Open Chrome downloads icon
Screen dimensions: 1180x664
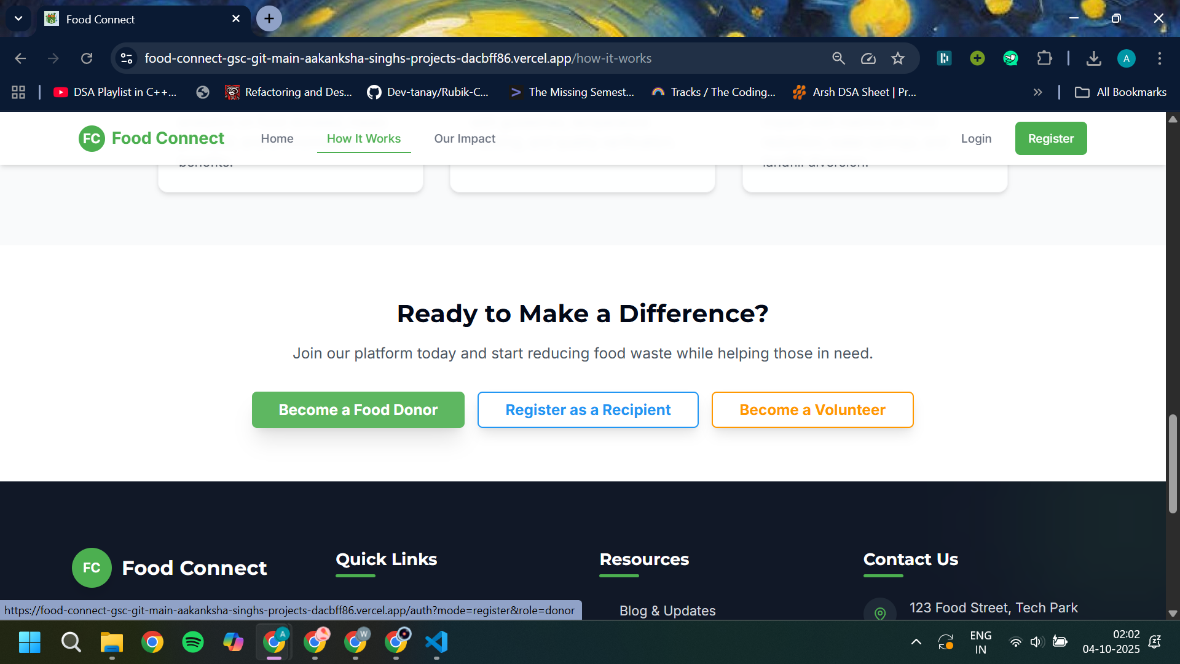(1093, 58)
